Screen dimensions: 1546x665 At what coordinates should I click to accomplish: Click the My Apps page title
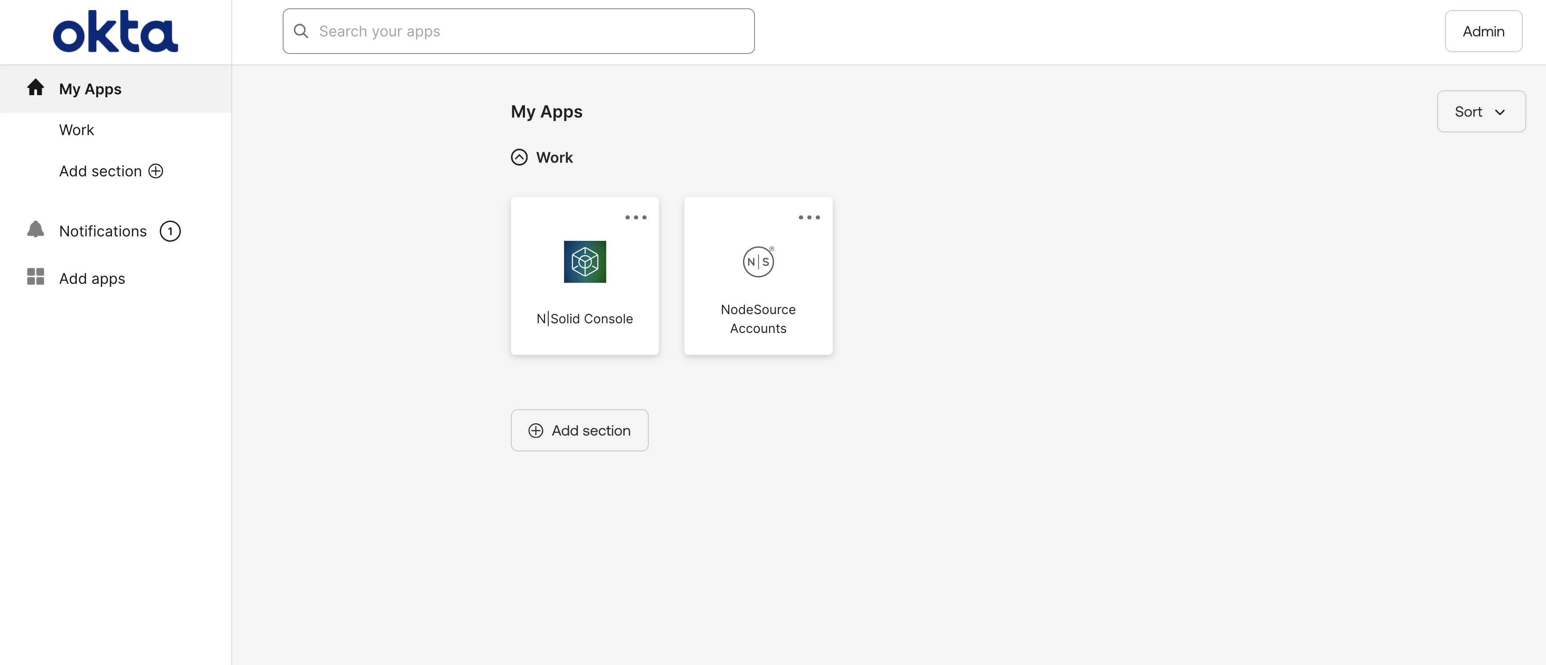546,112
